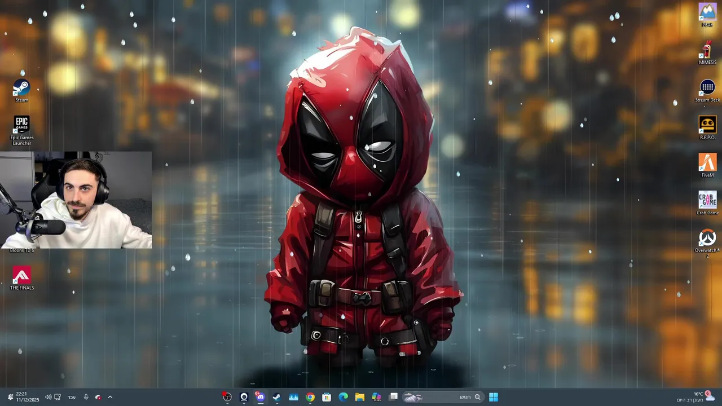This screenshot has width=722, height=406.
Task: Open Steam from the taskbar
Action: pyautogui.click(x=276, y=397)
